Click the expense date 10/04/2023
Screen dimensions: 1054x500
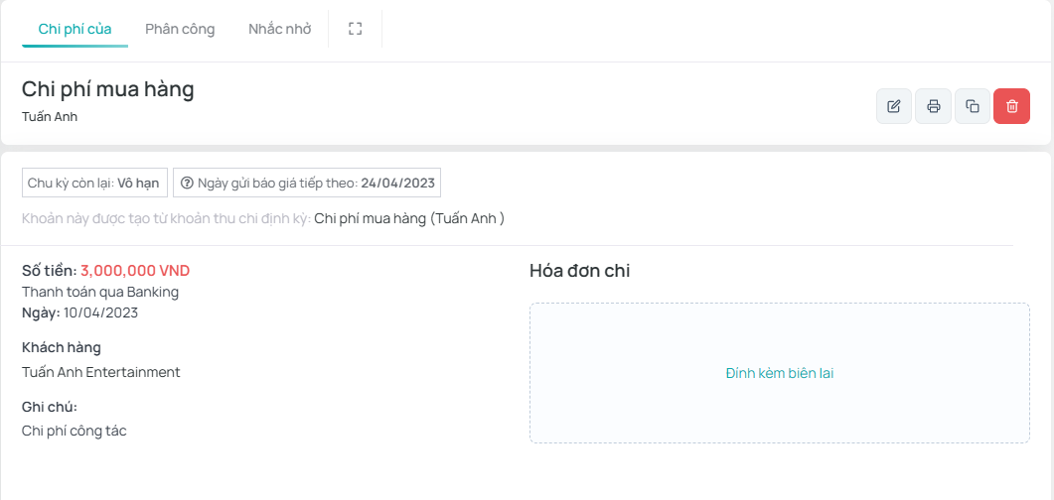point(100,312)
